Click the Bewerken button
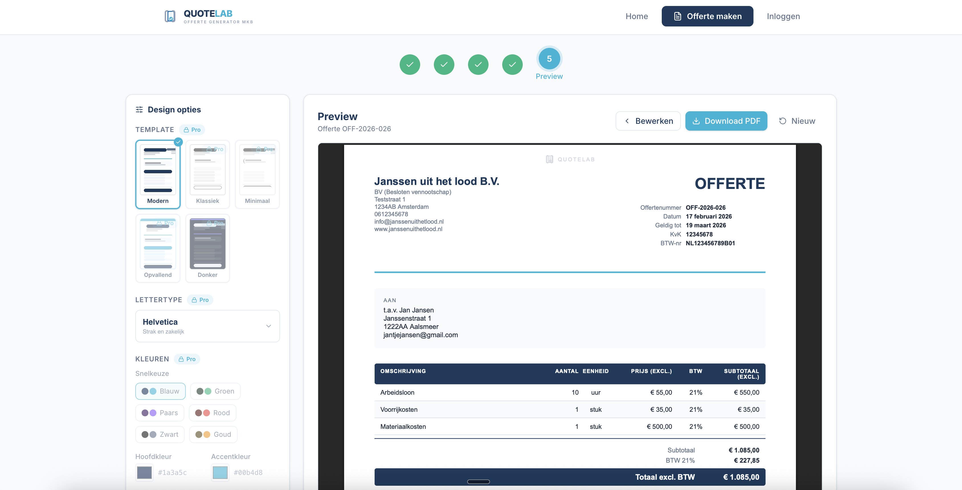962x490 pixels. point(648,121)
